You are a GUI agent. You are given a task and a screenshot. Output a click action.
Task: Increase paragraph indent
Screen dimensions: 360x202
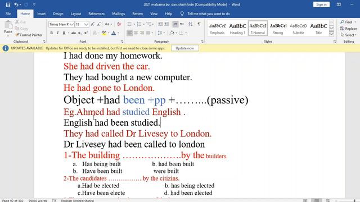[166, 24]
